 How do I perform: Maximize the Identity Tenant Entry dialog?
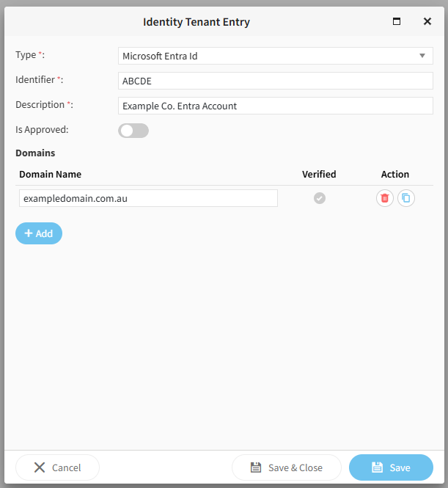pos(397,22)
